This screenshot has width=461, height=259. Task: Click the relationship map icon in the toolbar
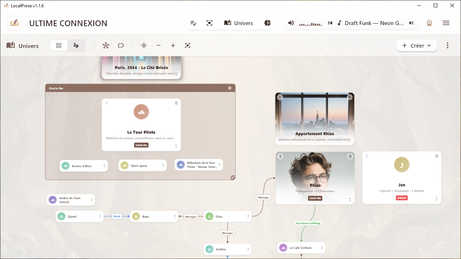(x=106, y=45)
